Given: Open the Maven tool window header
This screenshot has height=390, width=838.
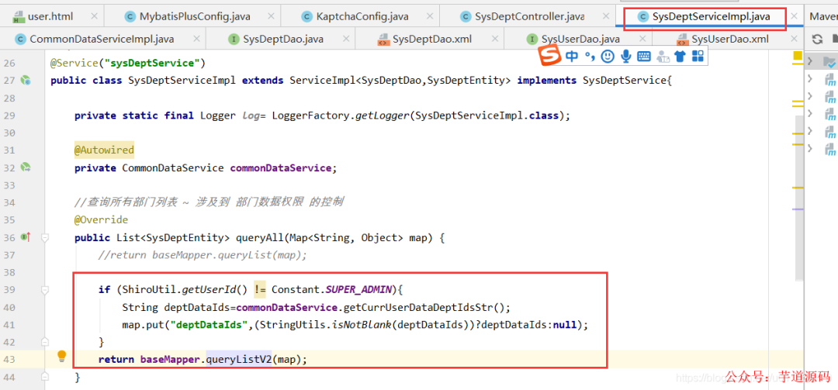Looking at the screenshot, I should 823,16.
